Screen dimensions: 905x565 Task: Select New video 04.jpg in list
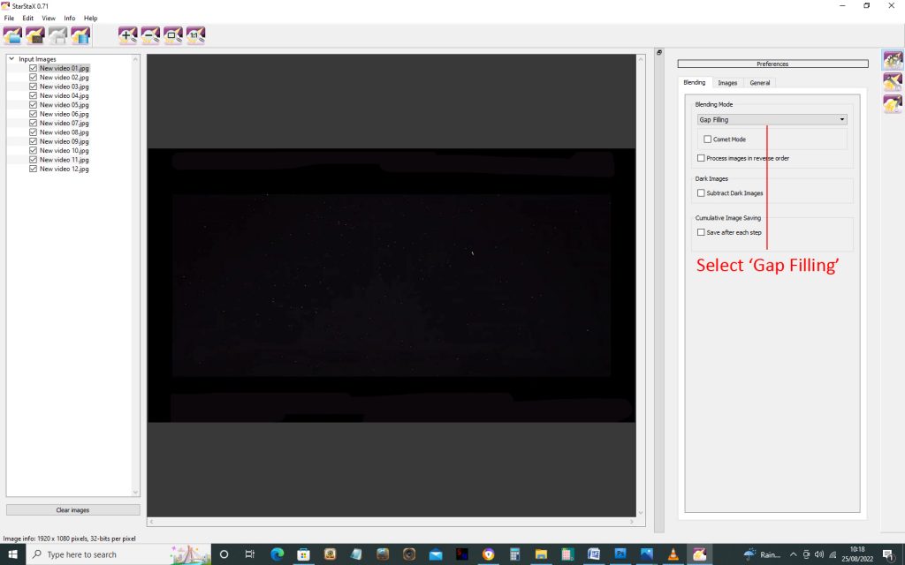coord(64,95)
